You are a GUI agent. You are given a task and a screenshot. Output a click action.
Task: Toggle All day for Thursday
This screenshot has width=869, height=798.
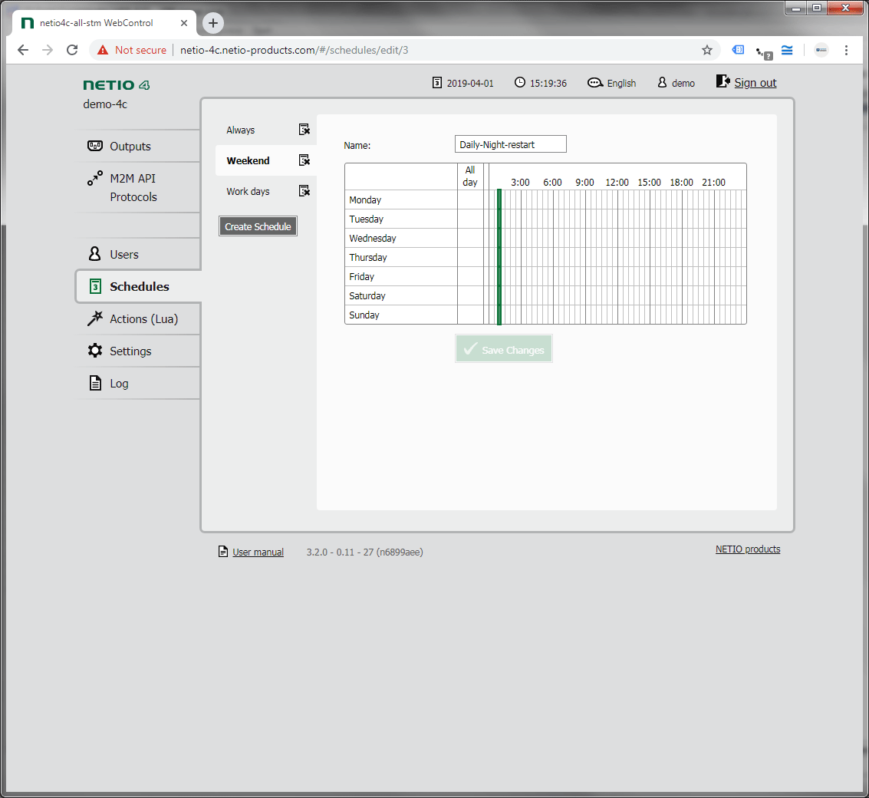(470, 257)
